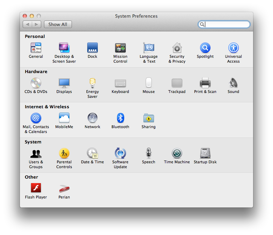The width and height of the screenshot is (273, 235).
Task: Open Trackpad preferences
Action: pyautogui.click(x=177, y=83)
